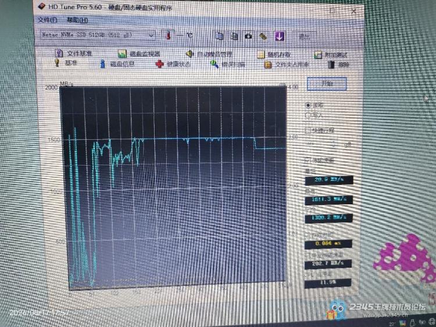The image size is (436, 327).
Task: Toggle the 突发传输速率 burst rate checkbox
Action: [308, 255]
